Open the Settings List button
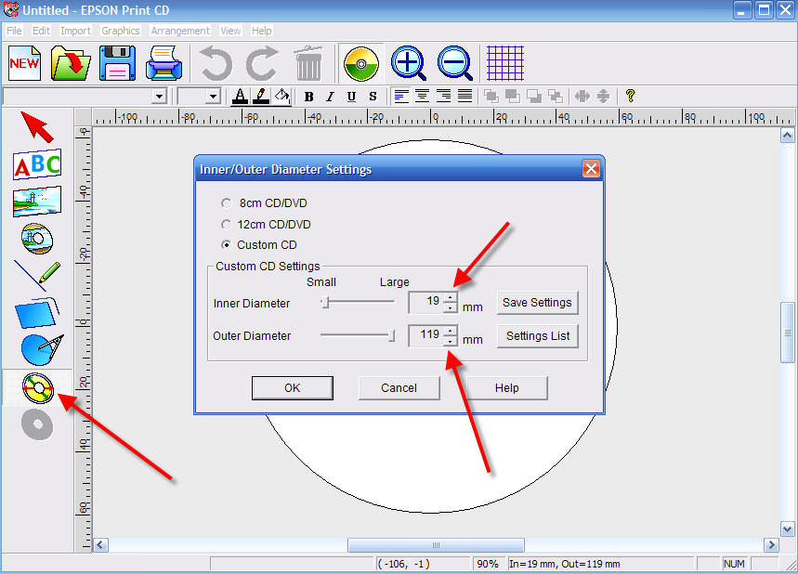Viewport: 798px width, 574px height. coord(538,336)
